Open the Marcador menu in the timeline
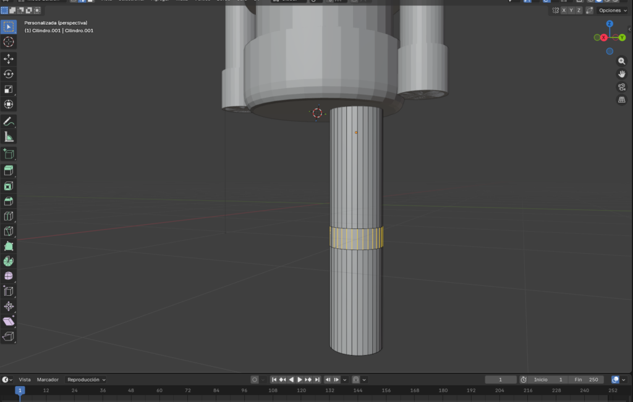Viewport: 633px width, 402px height. pyautogui.click(x=48, y=379)
